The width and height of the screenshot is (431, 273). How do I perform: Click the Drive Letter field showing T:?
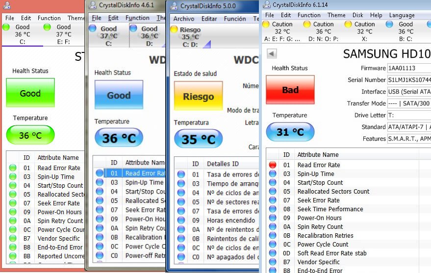[x=409, y=115]
